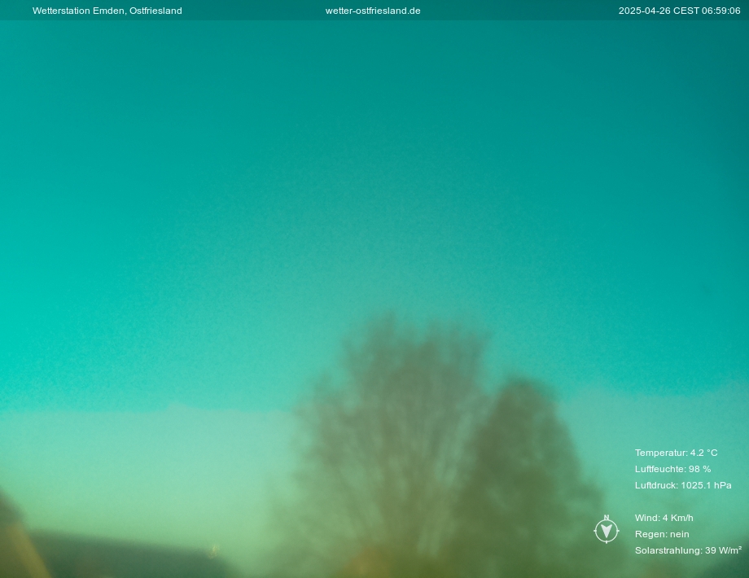Click the 'Solarstrahlung: 39 W/m²' value
This screenshot has height=578, width=749.
(688, 550)
